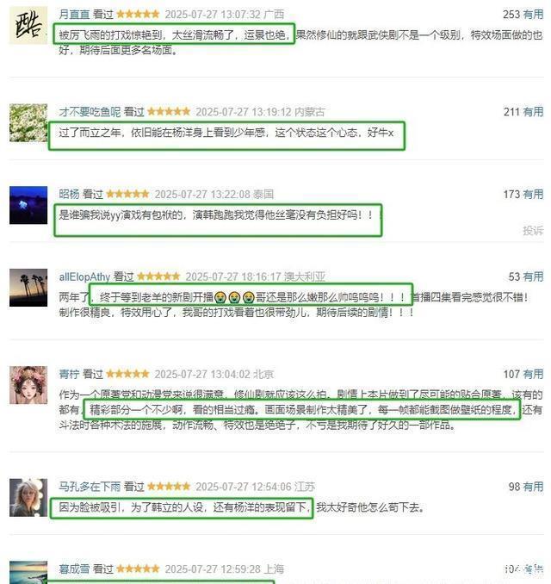551x584 pixels.
Task: Open username link 才不要吃鱼呢
Action: (x=90, y=112)
